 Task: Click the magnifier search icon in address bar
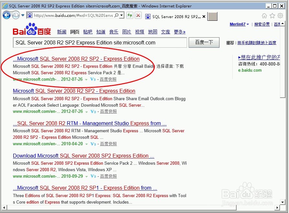[x=116, y=15]
